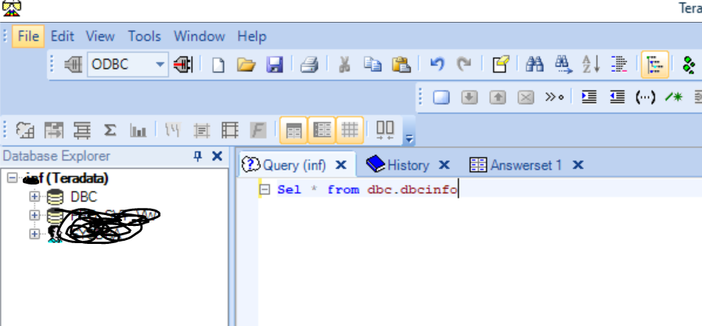Create a new query with New icon
702x326 pixels.
(x=218, y=65)
